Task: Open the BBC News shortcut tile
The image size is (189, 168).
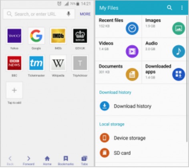Action: (14, 63)
